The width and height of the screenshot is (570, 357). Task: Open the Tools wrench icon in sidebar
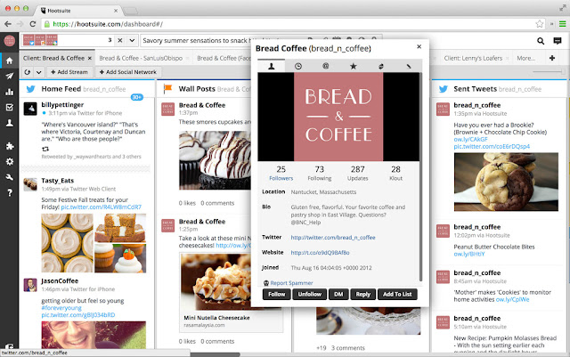pyautogui.click(x=10, y=177)
